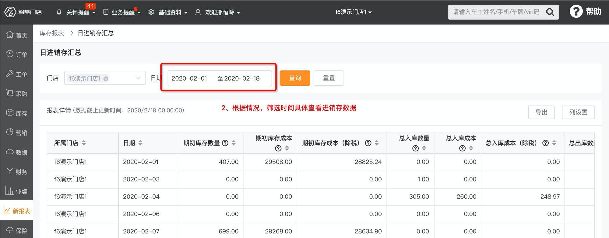The height and width of the screenshot is (238, 609).
Task: Click the 导出 button
Action: tap(541, 112)
